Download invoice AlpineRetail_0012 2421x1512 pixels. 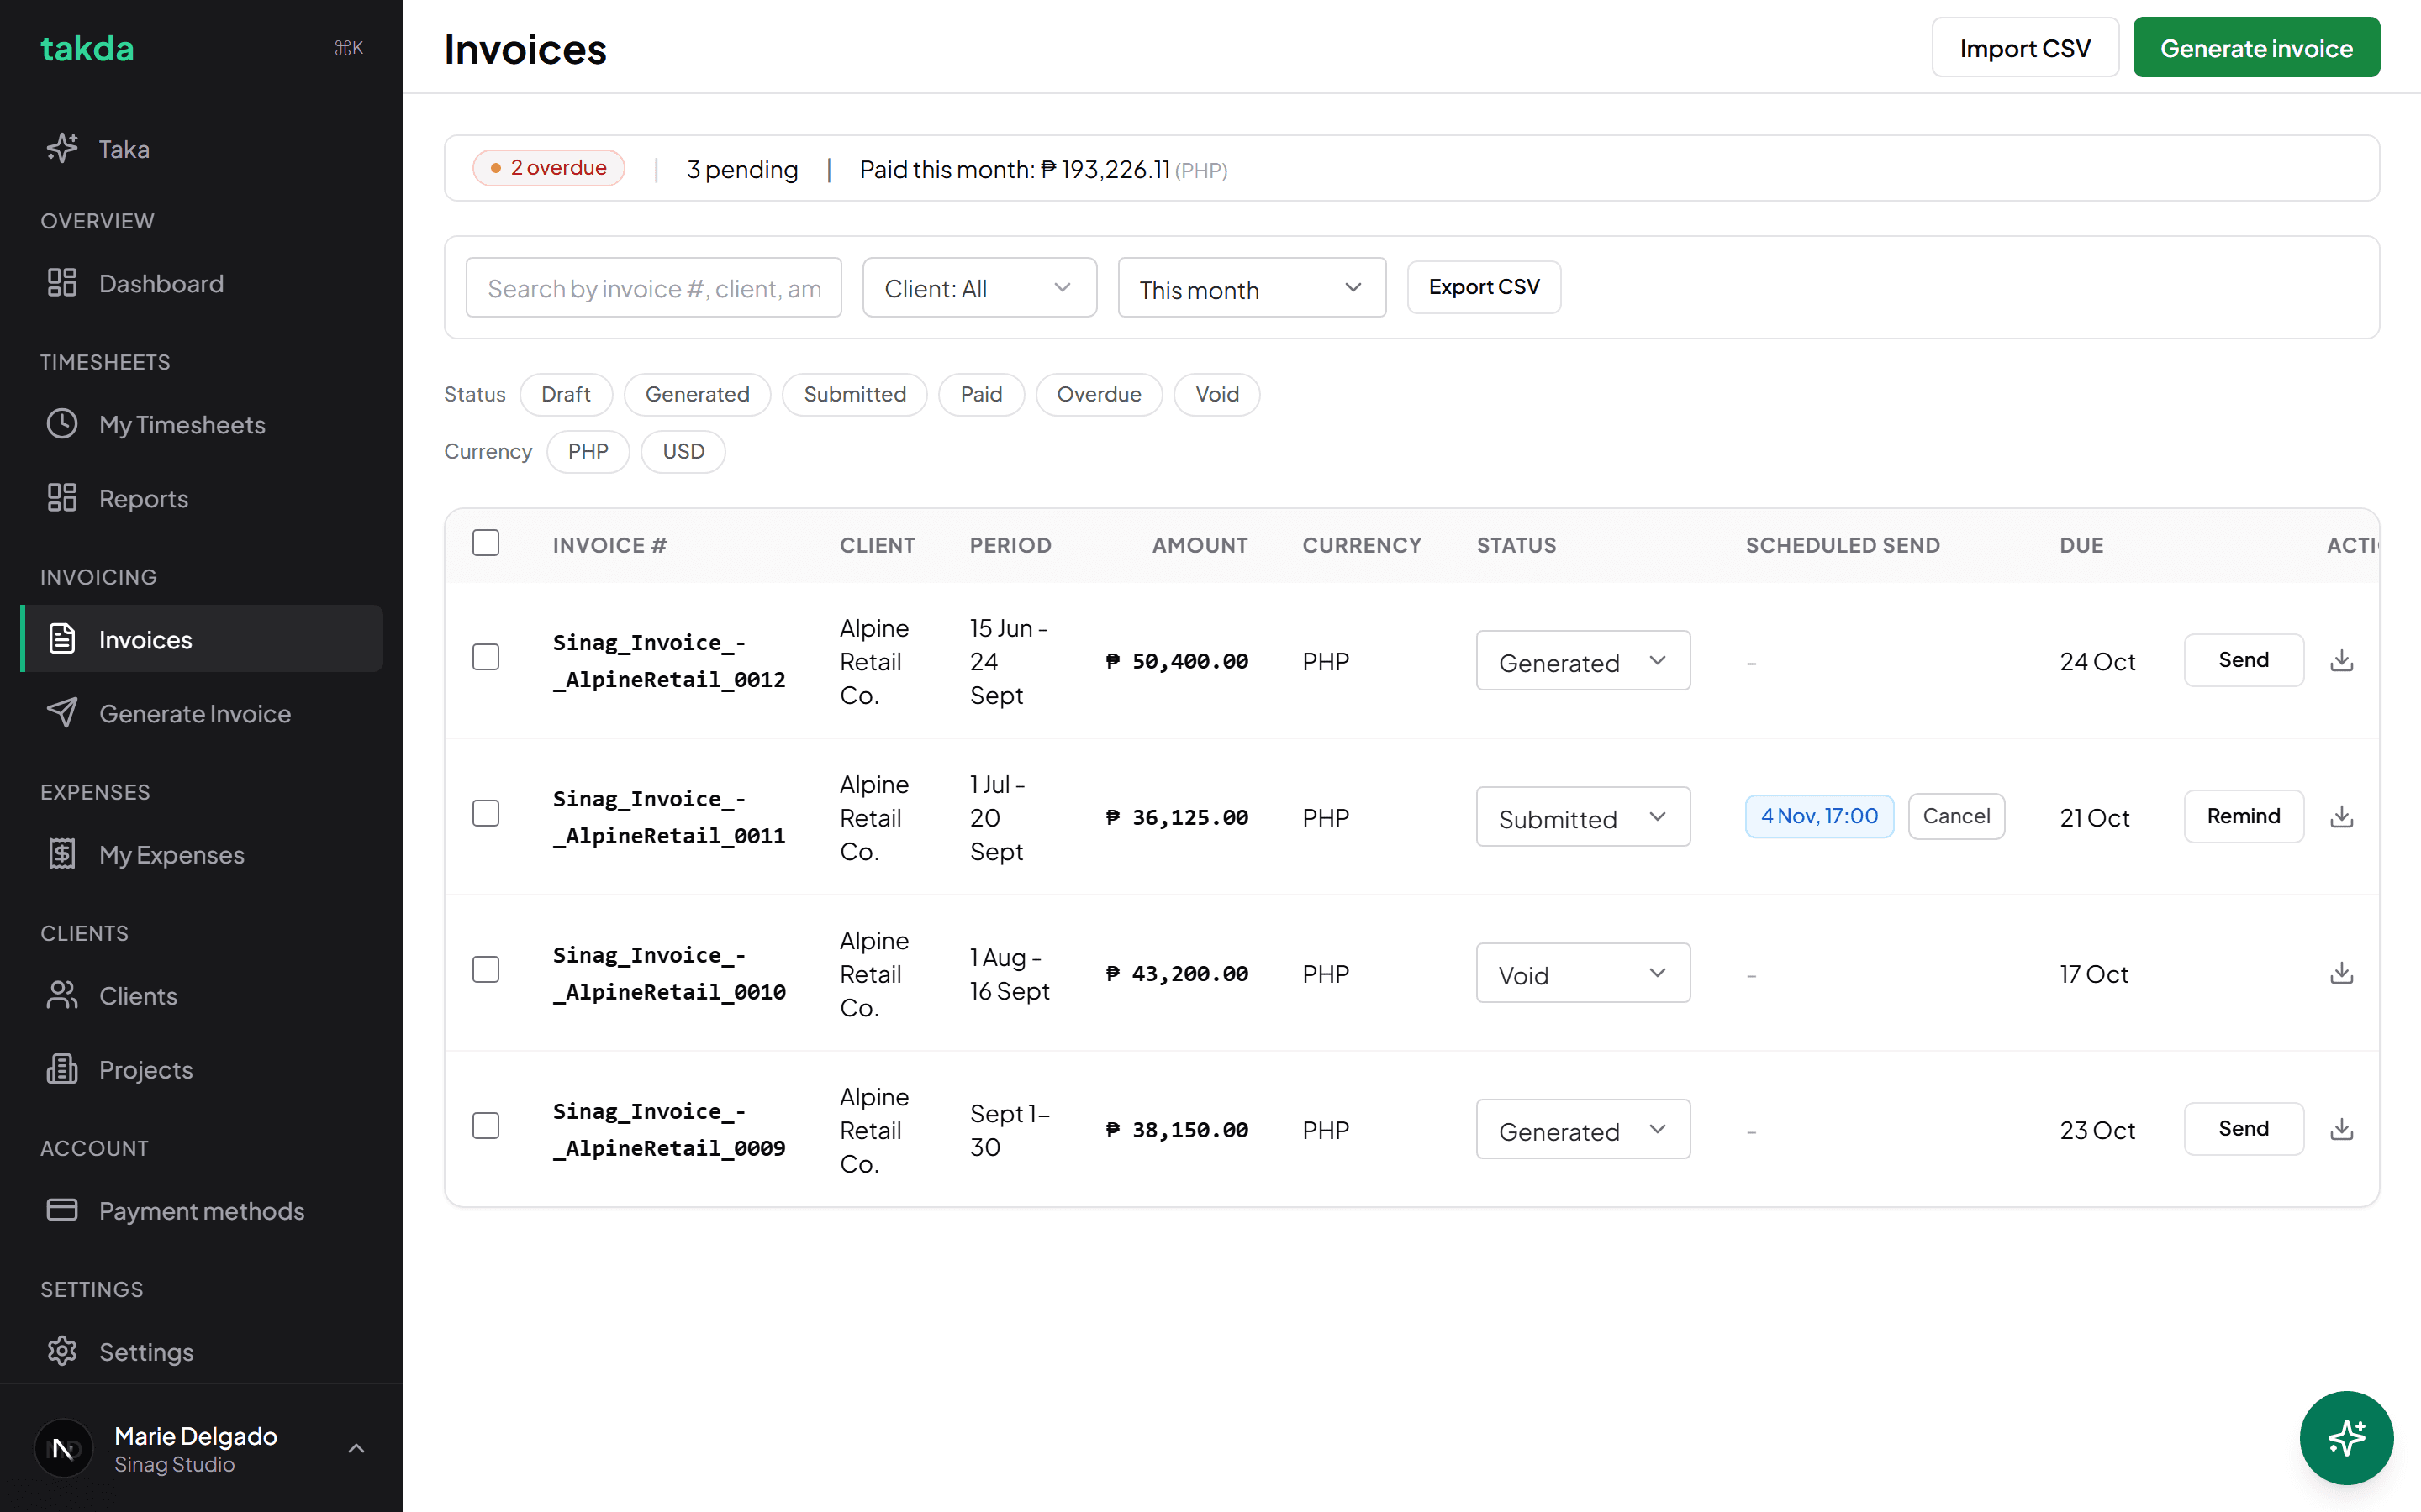tap(2341, 660)
